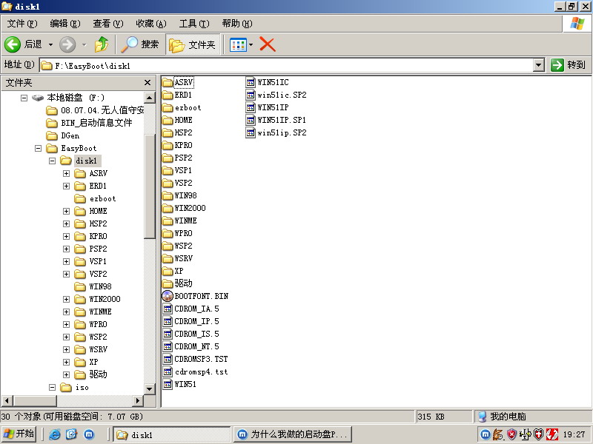Screen dimensions: 593x444
Task: Select BIN_启动信息文件 folder in tree
Action: (89, 123)
